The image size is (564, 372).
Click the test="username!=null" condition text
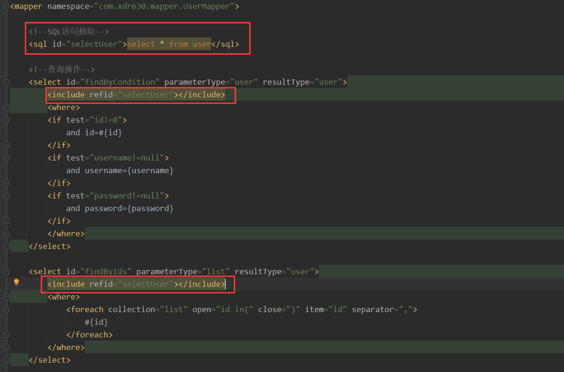[x=115, y=158]
